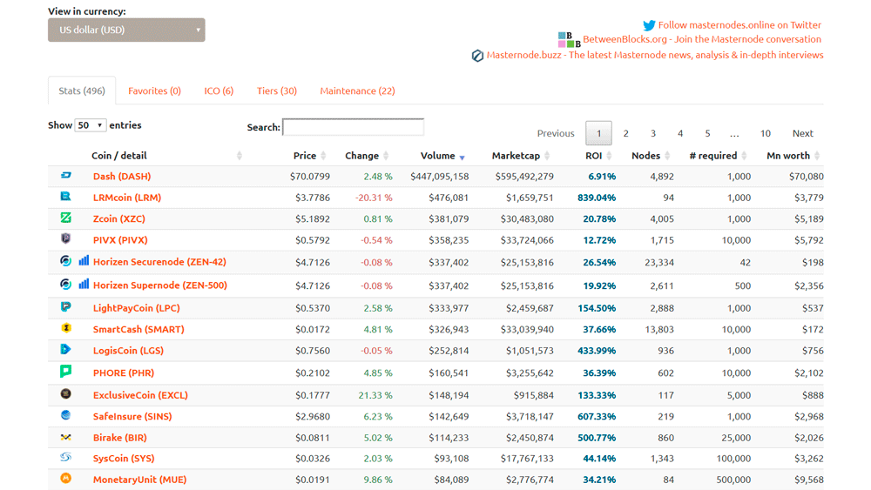
Task: Switch to the ICO (6) tab
Action: [219, 91]
